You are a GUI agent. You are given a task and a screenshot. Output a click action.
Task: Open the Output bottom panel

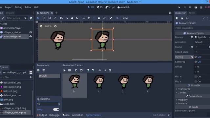coord(42,115)
